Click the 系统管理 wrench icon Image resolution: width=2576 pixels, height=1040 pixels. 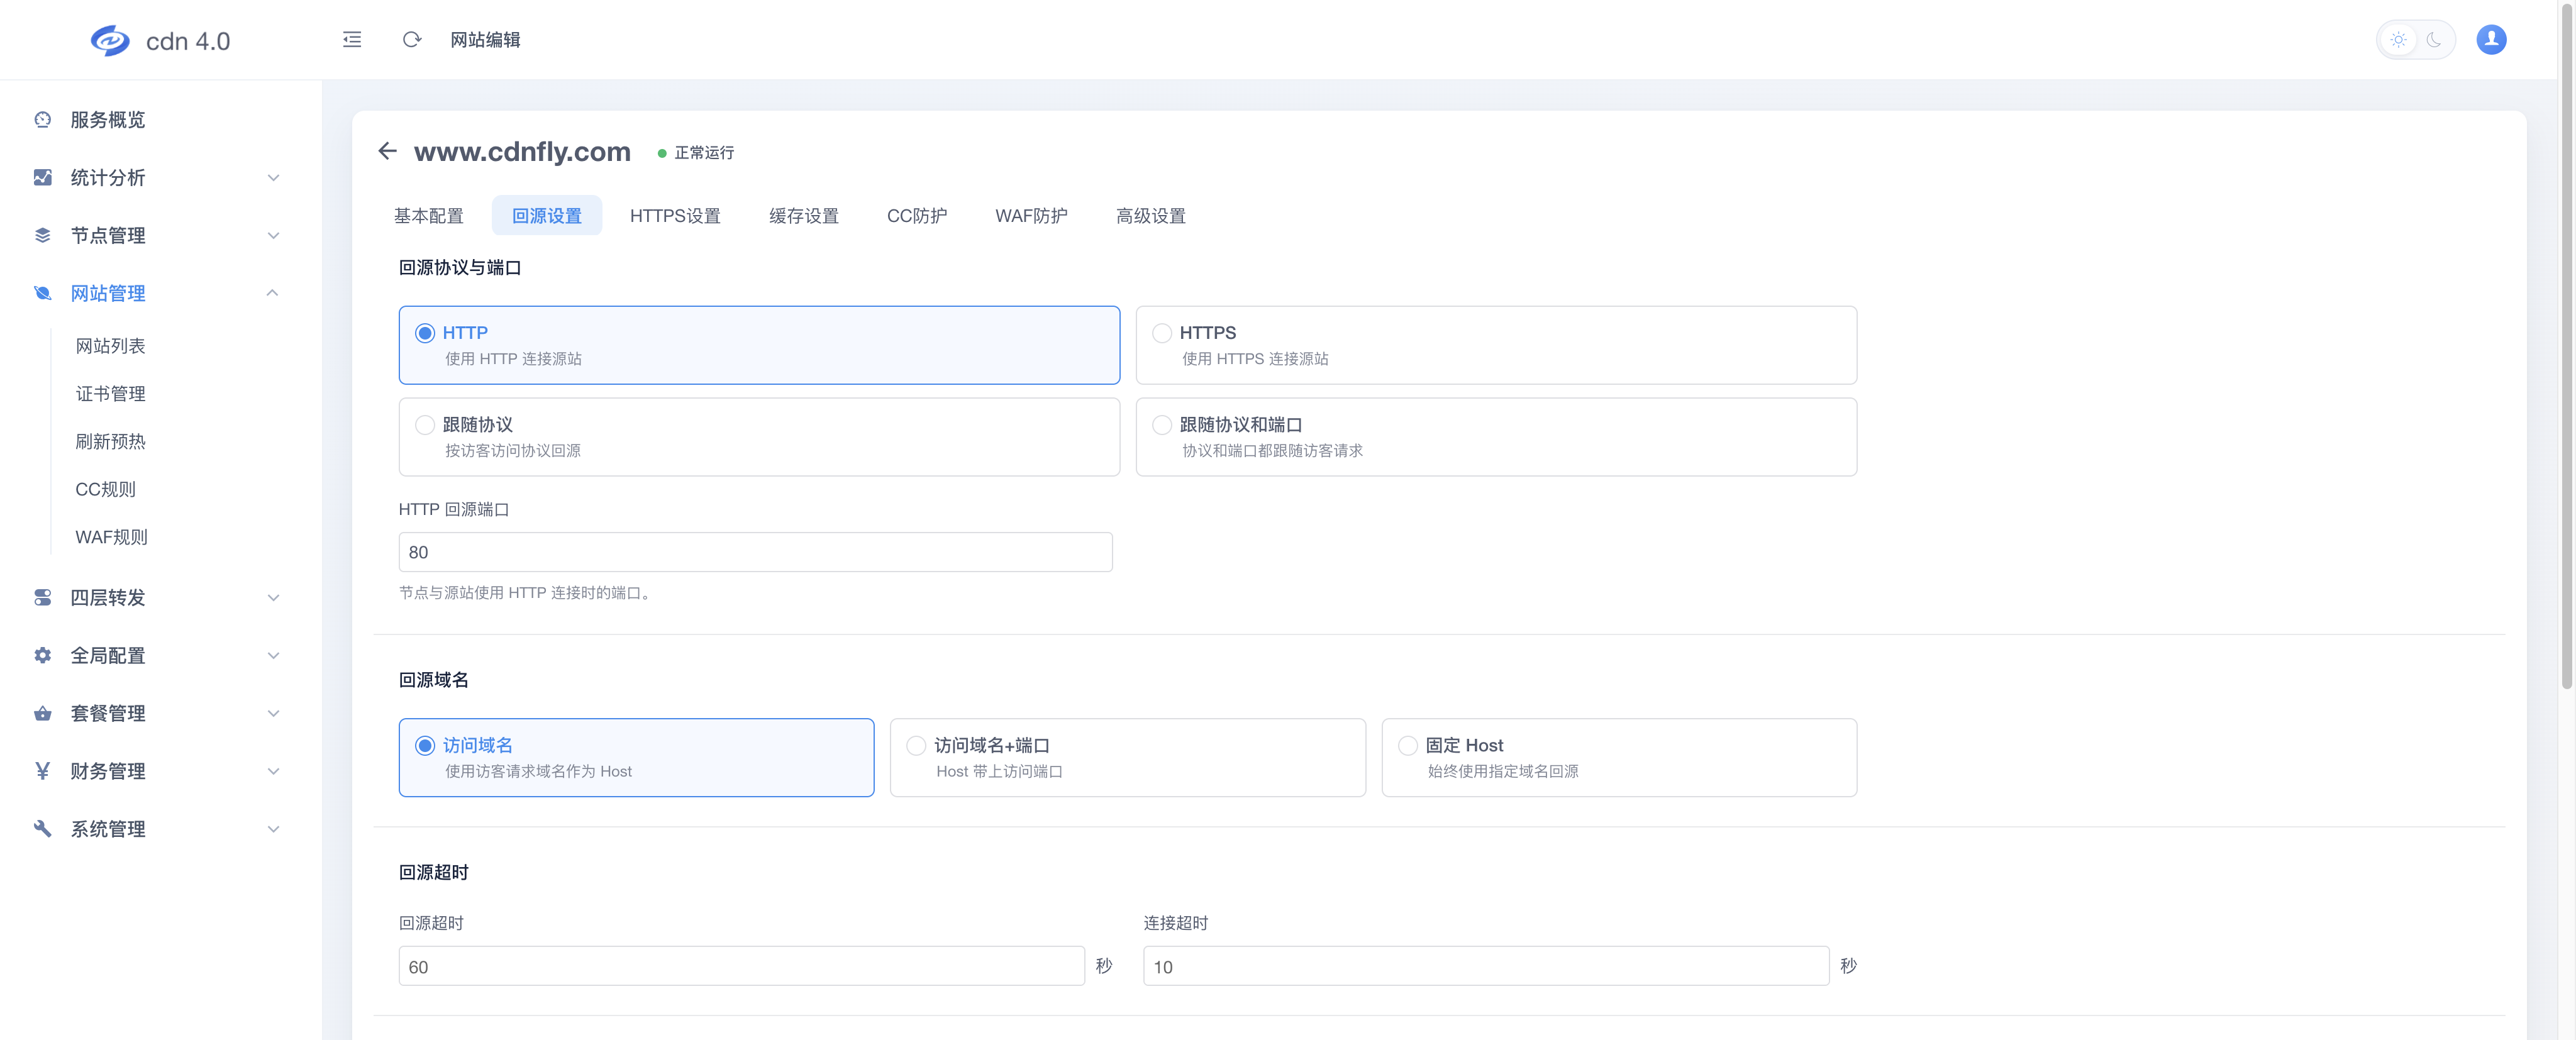(42, 829)
